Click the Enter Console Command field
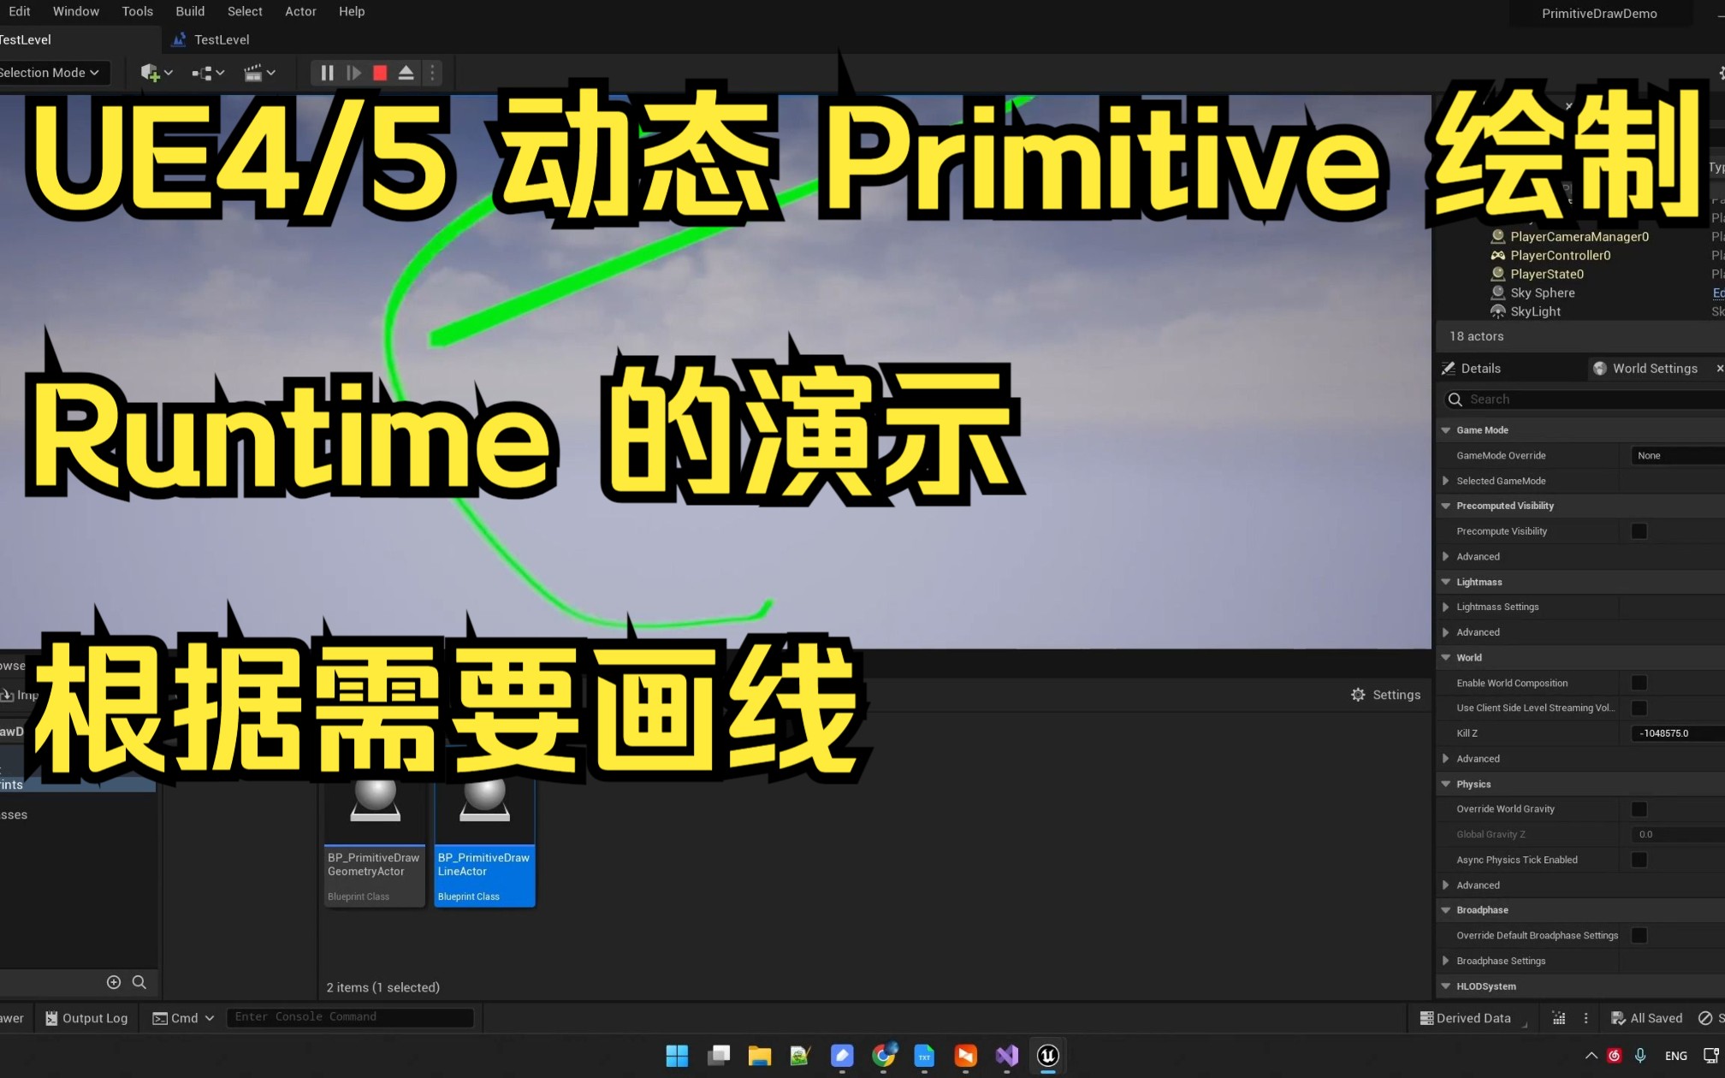This screenshot has width=1725, height=1078. pyautogui.click(x=350, y=1017)
